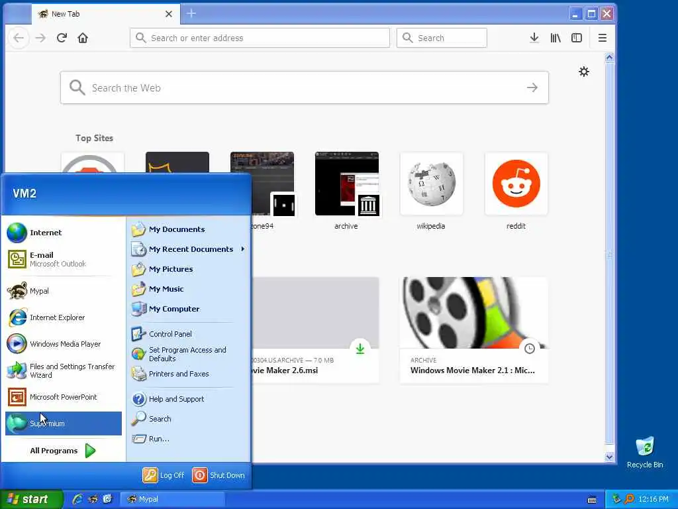Launch E-mail Microsoft Outlook entry
This screenshot has height=509, width=678.
[x=64, y=259]
